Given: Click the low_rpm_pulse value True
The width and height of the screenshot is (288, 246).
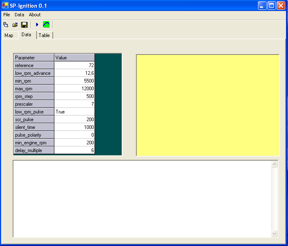Looking at the screenshot, I should pyautogui.click(x=74, y=112).
